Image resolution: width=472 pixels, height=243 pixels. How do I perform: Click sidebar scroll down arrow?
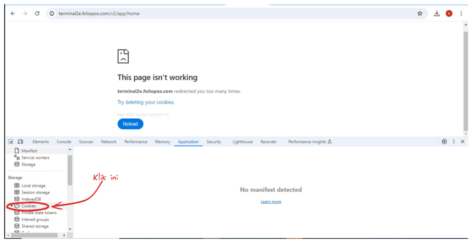pos(70,229)
